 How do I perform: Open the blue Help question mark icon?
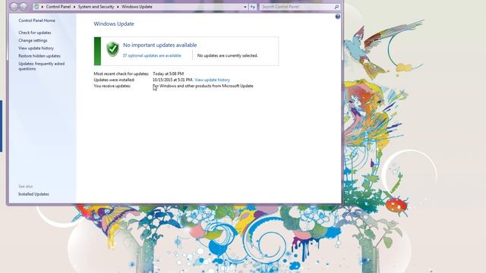click(x=337, y=17)
